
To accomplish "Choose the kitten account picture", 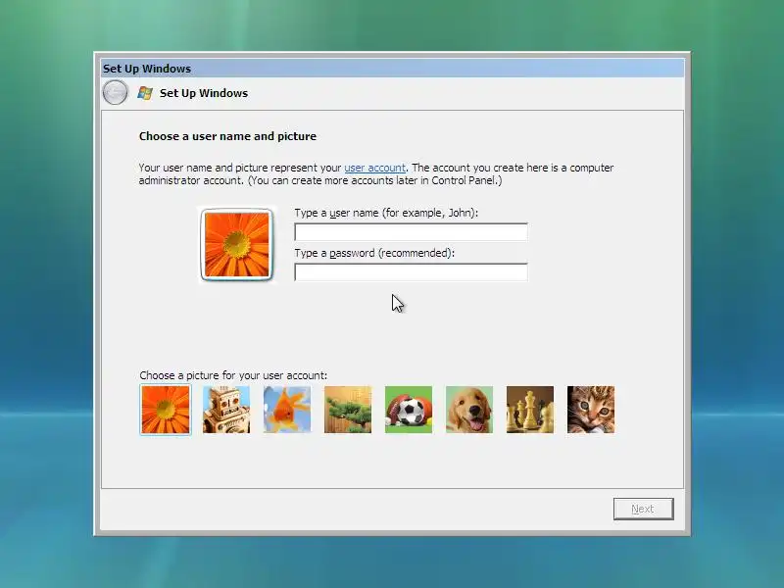I will (x=591, y=410).
